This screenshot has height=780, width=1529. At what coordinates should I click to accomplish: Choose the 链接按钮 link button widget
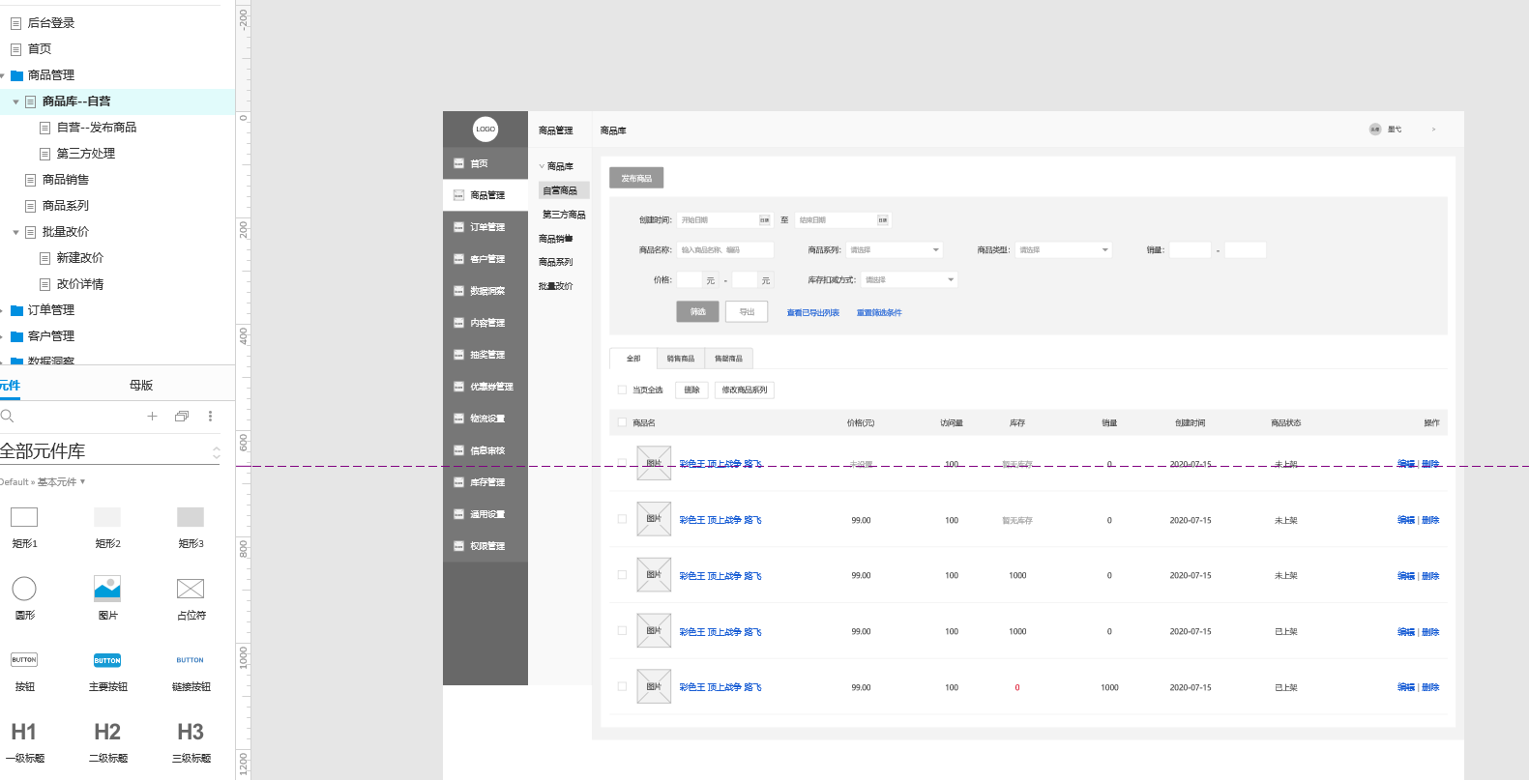[191, 670]
